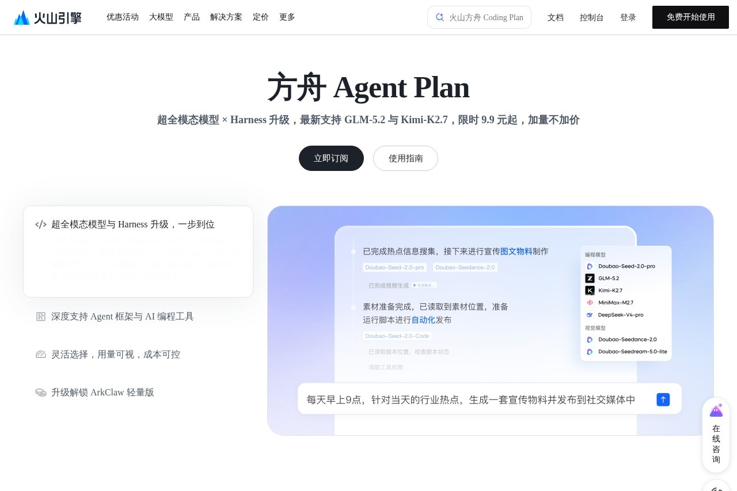Click the Doubao-Seedream-5.0-lite model icon
737x491 pixels.
[590, 352]
